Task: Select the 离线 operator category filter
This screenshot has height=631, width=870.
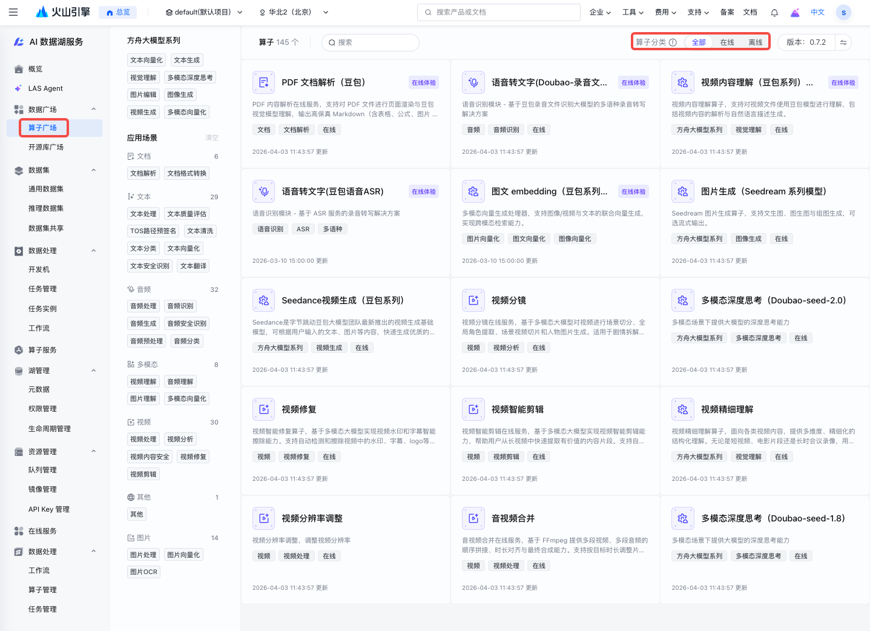Action: pos(755,42)
